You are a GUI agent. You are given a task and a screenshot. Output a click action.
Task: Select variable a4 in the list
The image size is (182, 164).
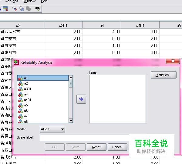click(43, 94)
